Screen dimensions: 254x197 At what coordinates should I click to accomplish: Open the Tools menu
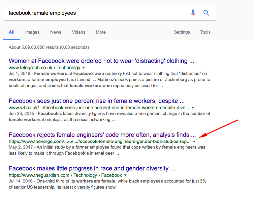click(205, 32)
